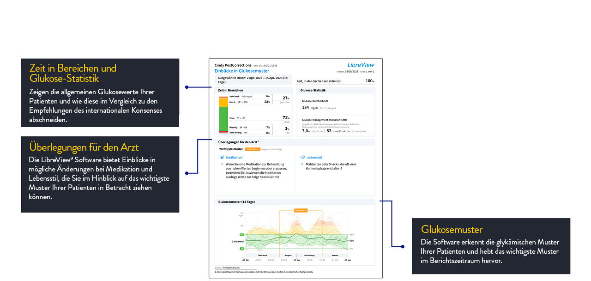This screenshot has height=281, width=591.
Task: Click the Einblicke in Glukosemuster title
Action: point(242,71)
